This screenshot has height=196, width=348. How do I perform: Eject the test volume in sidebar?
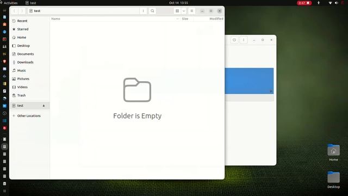tap(43, 106)
